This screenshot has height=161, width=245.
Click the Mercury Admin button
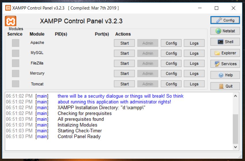click(x=148, y=74)
